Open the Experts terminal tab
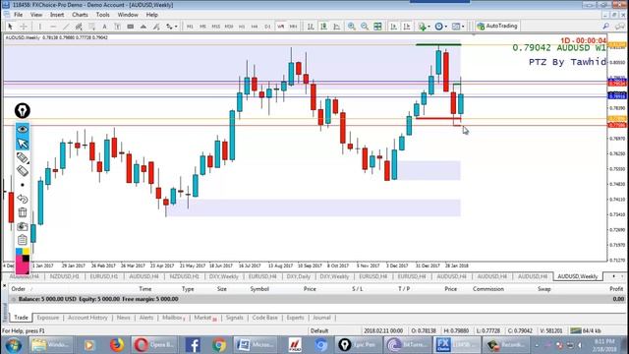This screenshot has height=354, width=629. pos(295,318)
